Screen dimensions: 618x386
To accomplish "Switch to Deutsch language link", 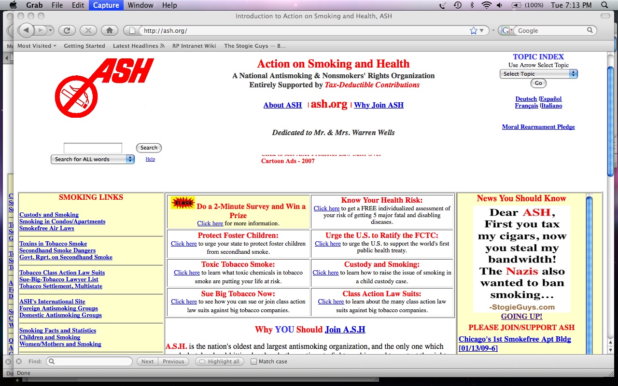I will tap(526, 99).
